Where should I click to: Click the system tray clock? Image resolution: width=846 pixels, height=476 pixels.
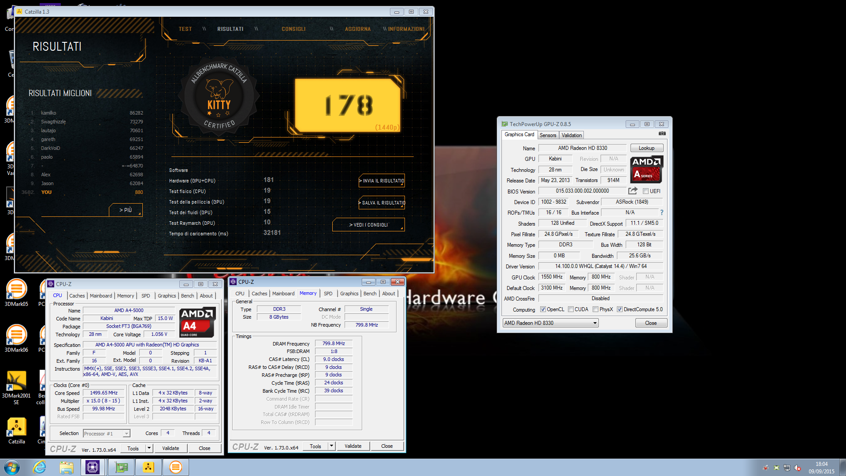coord(821,468)
